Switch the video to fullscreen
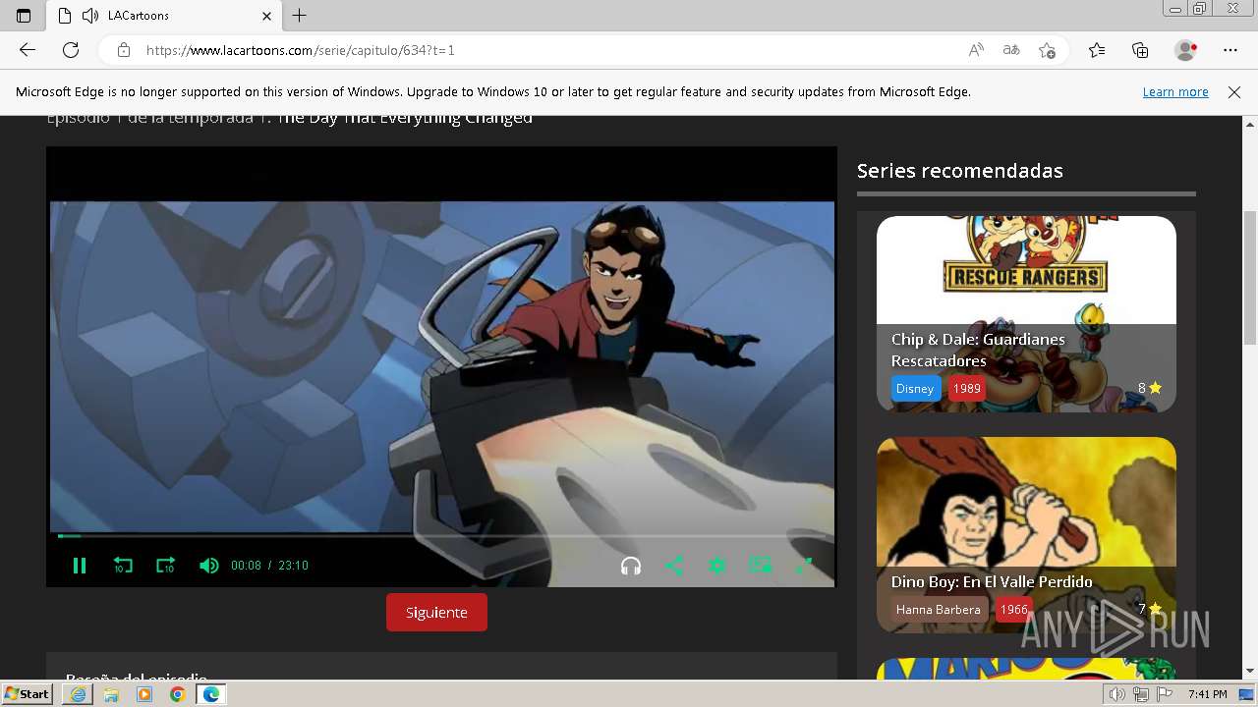This screenshot has width=1258, height=707. click(x=804, y=566)
